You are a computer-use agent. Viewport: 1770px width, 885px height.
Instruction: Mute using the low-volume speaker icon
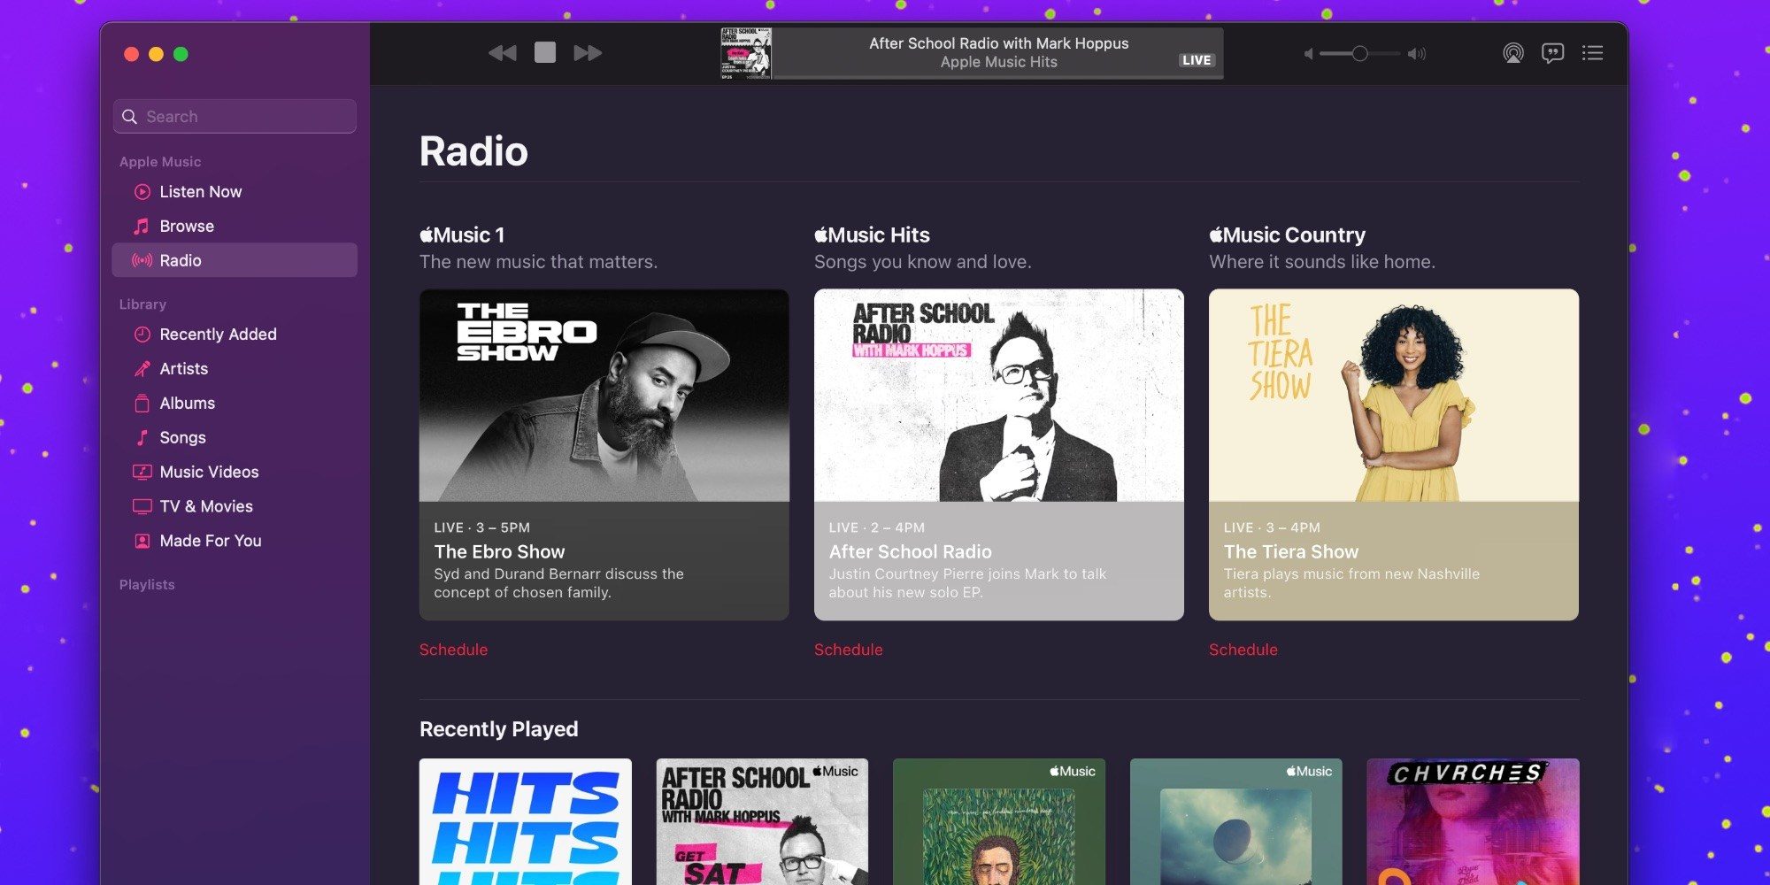(x=1308, y=54)
